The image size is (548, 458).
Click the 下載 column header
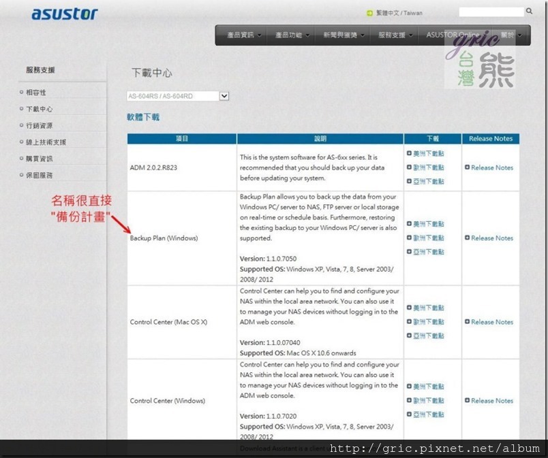tap(433, 138)
